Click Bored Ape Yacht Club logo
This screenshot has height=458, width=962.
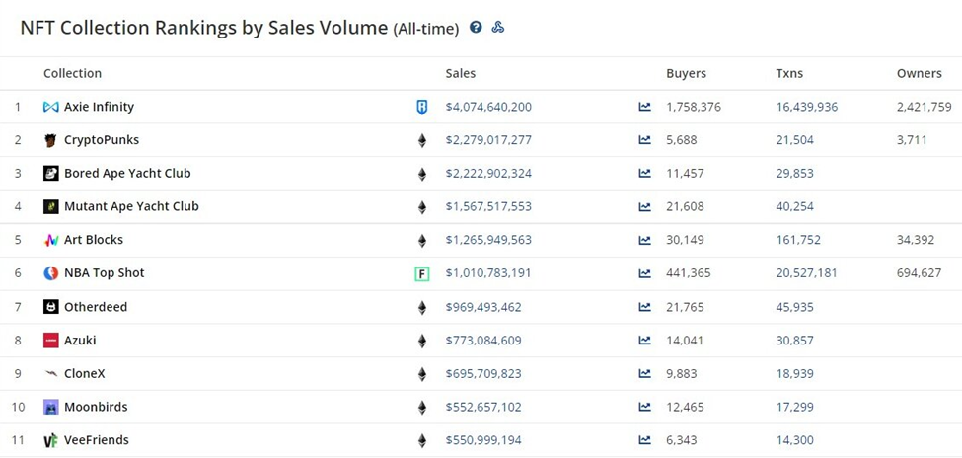[51, 174]
